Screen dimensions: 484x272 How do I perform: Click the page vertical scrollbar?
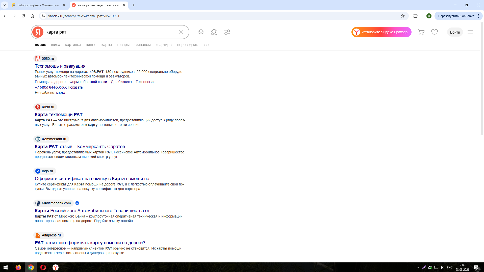point(482,79)
